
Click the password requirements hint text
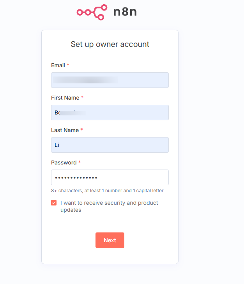(x=107, y=191)
